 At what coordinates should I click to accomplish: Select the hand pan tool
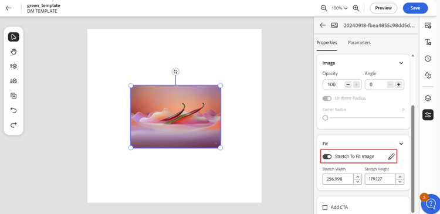13,52
